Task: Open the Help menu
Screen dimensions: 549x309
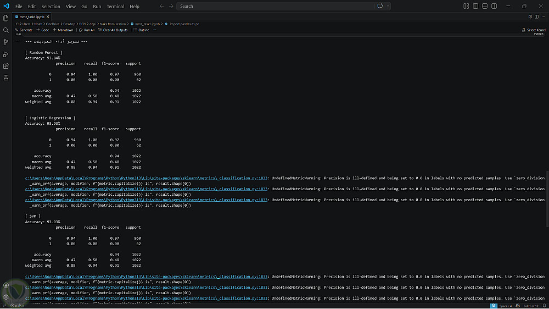Action: pyautogui.click(x=135, y=6)
